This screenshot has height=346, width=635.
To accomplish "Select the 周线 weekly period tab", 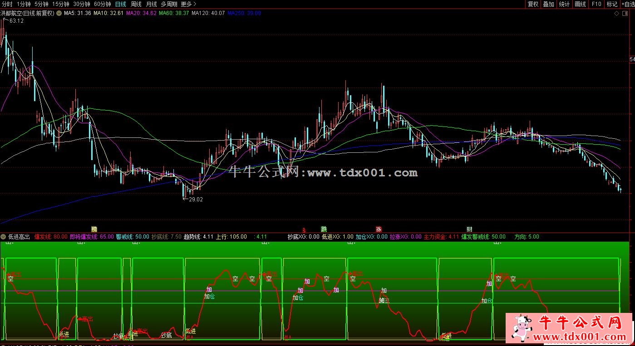I will pos(136,4).
